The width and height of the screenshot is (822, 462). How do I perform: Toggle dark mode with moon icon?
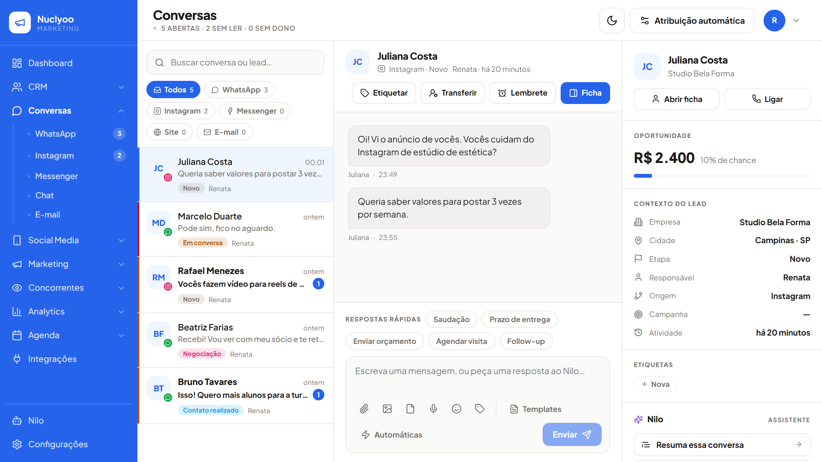tap(612, 21)
